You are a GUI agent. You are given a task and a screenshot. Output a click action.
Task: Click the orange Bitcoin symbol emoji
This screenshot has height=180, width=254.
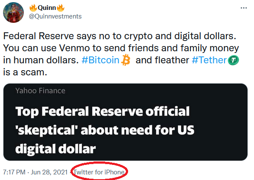click(x=126, y=60)
